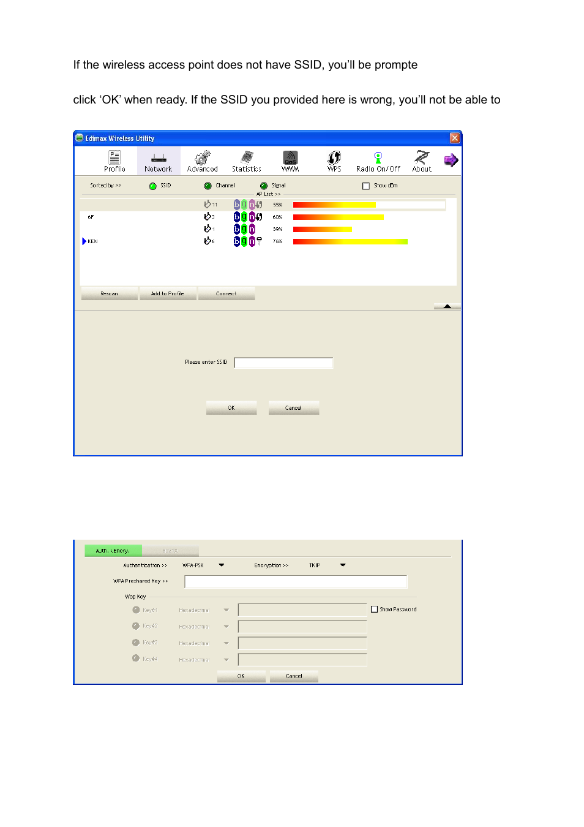
Task: Click the WPA Preshared Key field
Action: (296, 581)
